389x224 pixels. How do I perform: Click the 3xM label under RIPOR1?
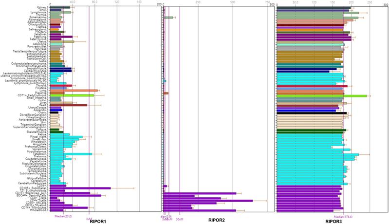click(89, 219)
